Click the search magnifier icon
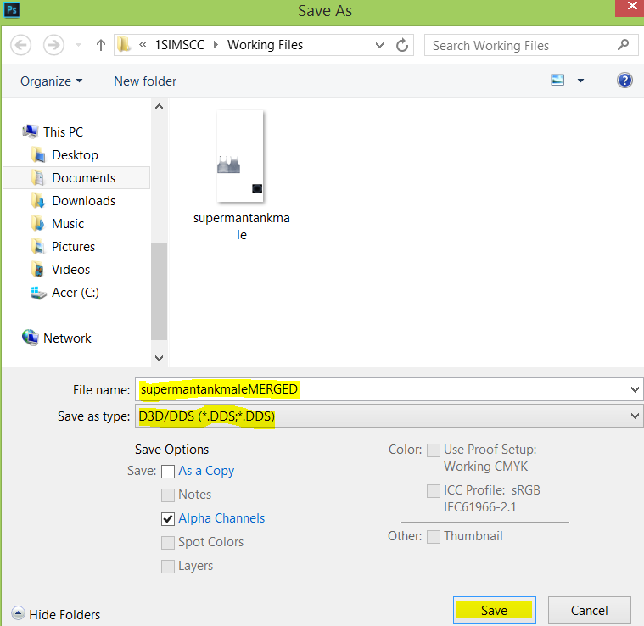The image size is (644, 626). (623, 44)
